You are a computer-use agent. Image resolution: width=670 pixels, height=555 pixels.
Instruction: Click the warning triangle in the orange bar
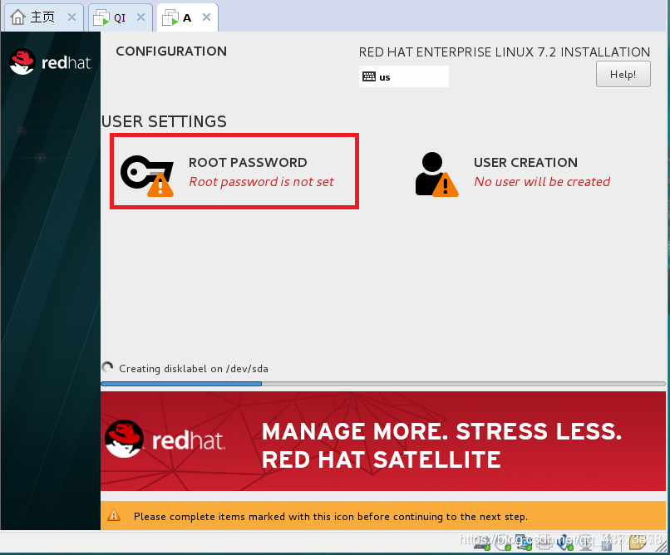coord(114,515)
